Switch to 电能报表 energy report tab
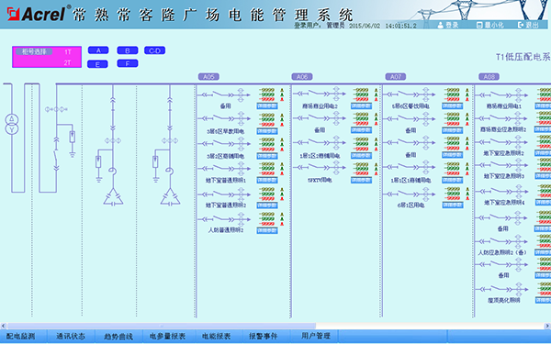Screen dimensions: 551x344 coord(216,337)
